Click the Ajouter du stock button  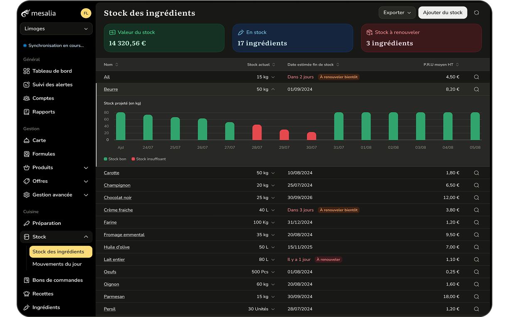442,12
